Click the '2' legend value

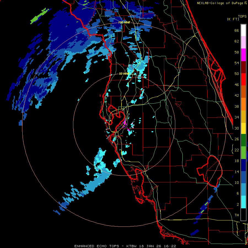pyautogui.click(x=238, y=204)
